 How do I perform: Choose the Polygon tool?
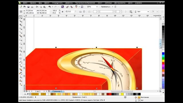[x=21, y=47]
